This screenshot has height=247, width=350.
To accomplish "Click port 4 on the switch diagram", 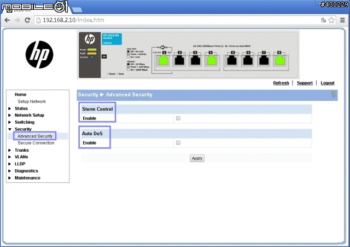I will 211,61.
